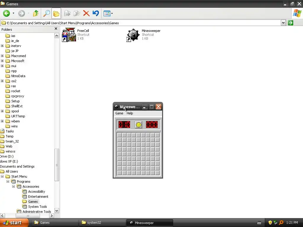Image resolution: width=303 pixels, height=227 pixels.
Task: Click the Minesweeper mine counter display
Action: [124, 124]
